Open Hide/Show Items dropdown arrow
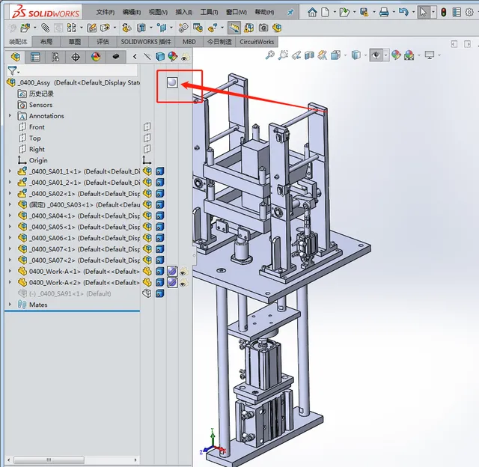The height and width of the screenshot is (467, 479). point(386,55)
